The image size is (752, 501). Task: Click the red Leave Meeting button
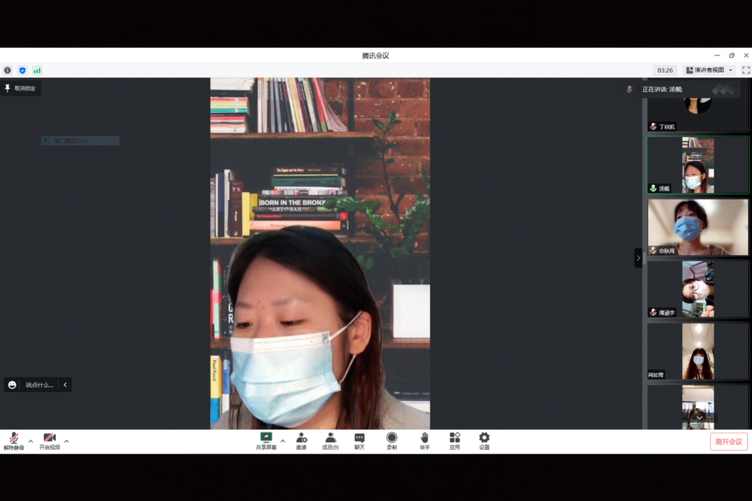coord(729,441)
